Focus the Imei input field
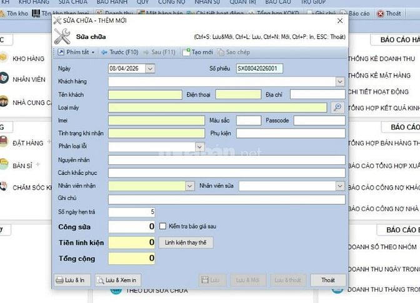Image resolution: width=420 pixels, height=303 pixels. click(x=157, y=121)
